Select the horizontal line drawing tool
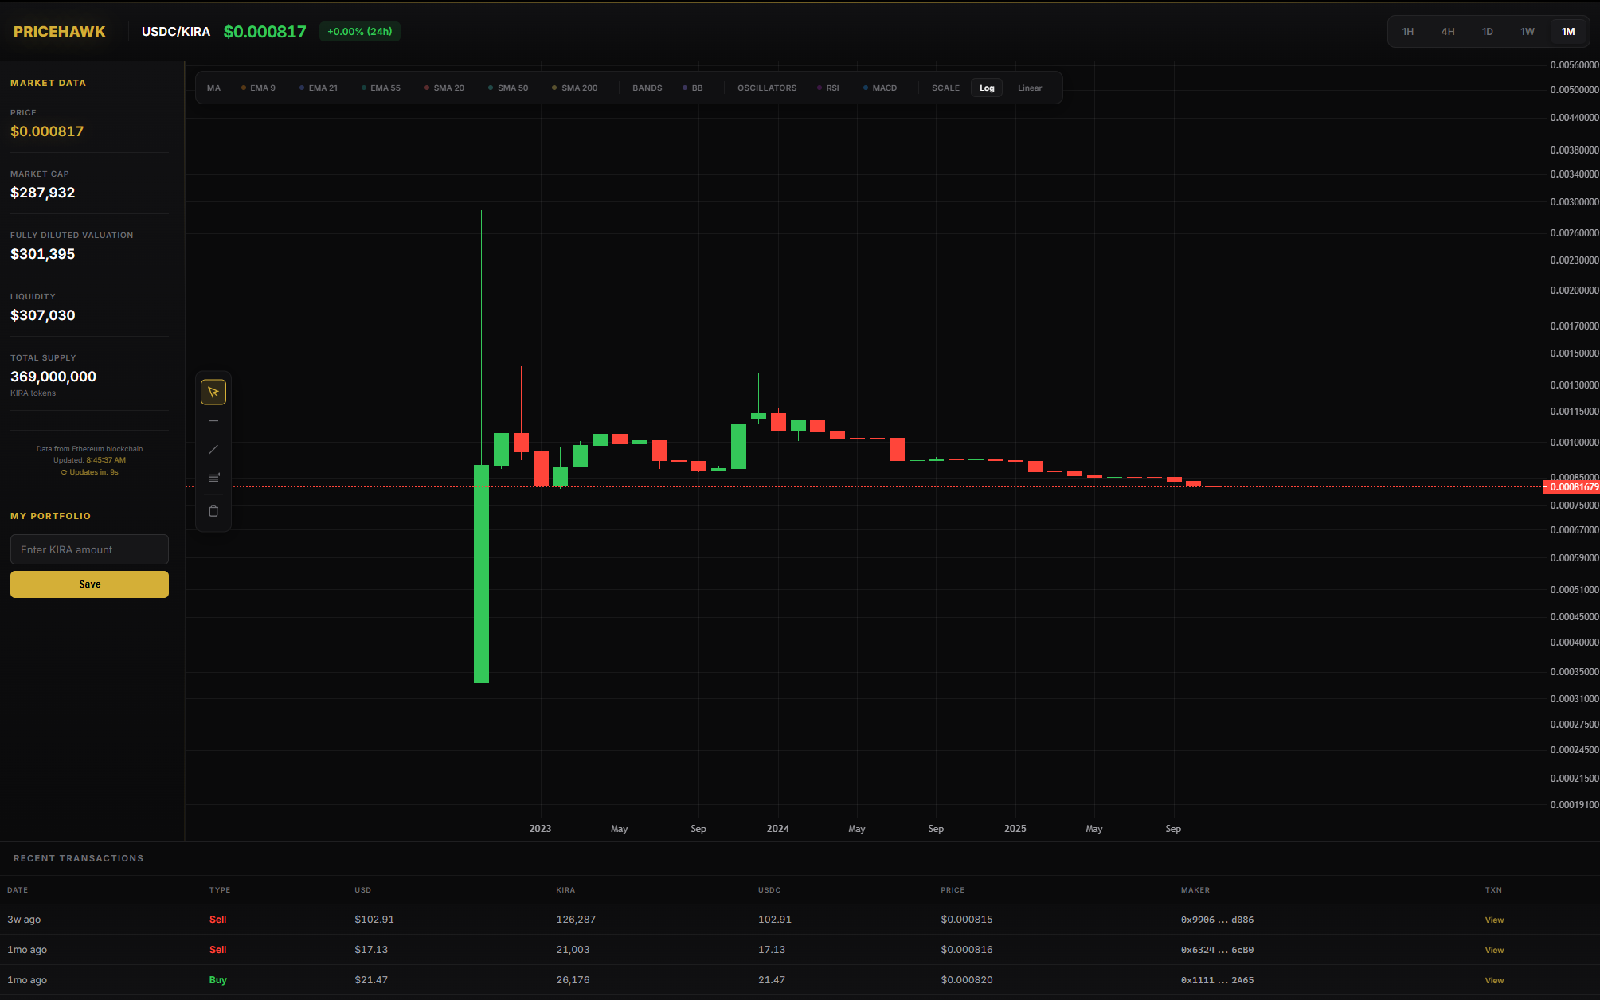1600x1000 pixels. (x=213, y=420)
